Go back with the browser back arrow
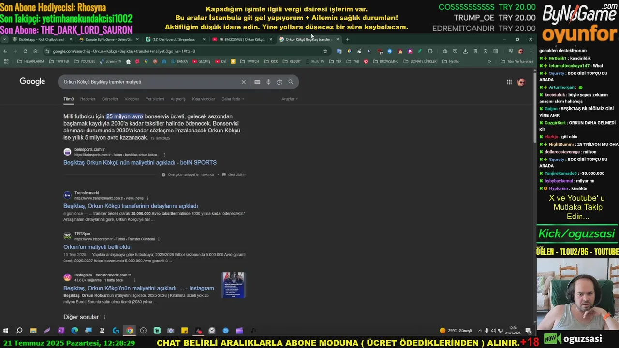The width and height of the screenshot is (619, 348). click(5, 51)
